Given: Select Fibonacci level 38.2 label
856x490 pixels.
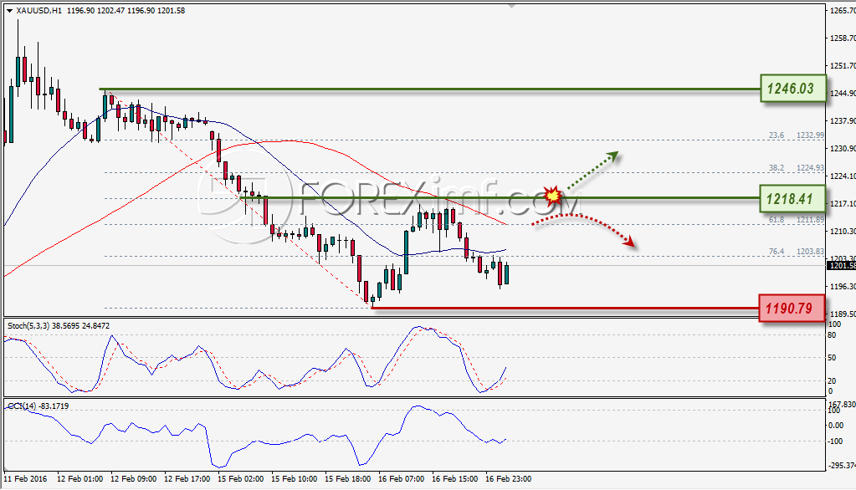Looking at the screenshot, I should tap(777, 168).
